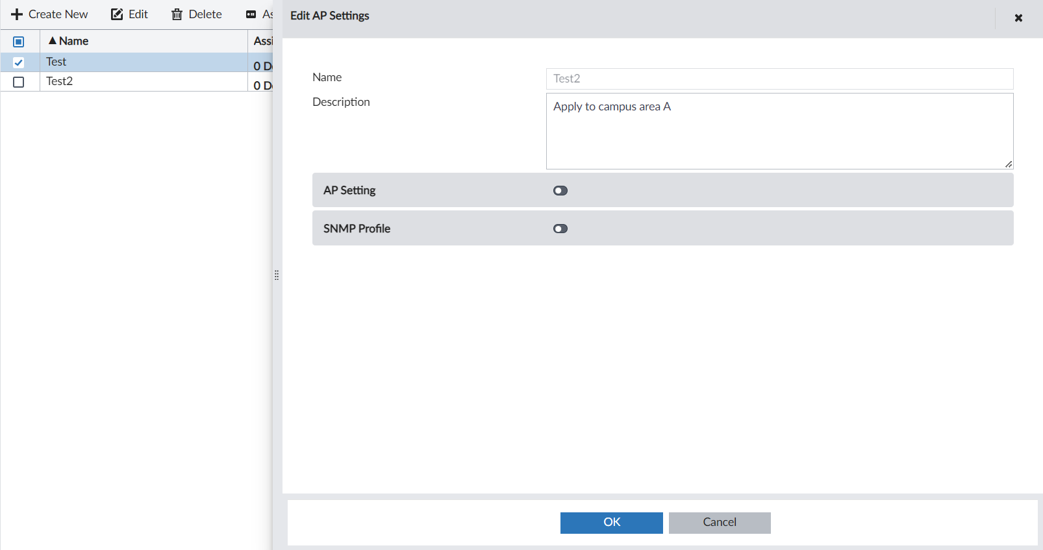The width and height of the screenshot is (1043, 550).
Task: Click the partially hidden assign toolbar icon
Action: (251, 14)
